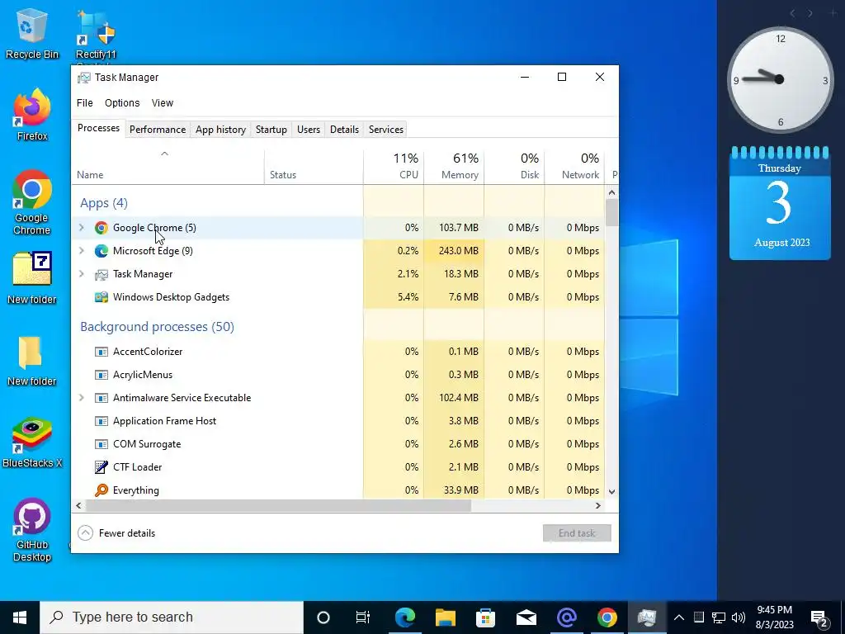The image size is (845, 634).
Task: Open the Recycle Bin desktop icon
Action: point(32,33)
